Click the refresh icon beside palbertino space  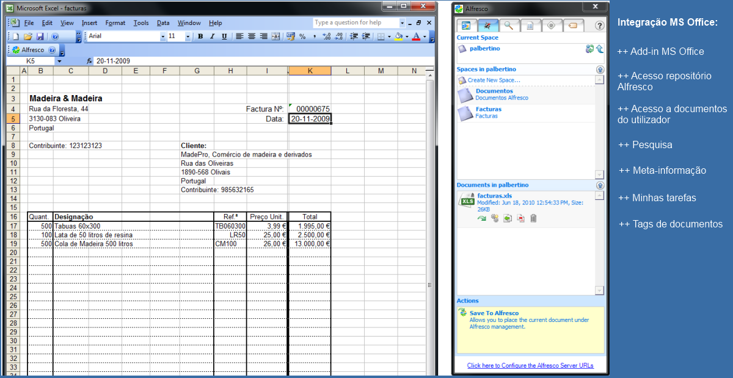coord(589,49)
